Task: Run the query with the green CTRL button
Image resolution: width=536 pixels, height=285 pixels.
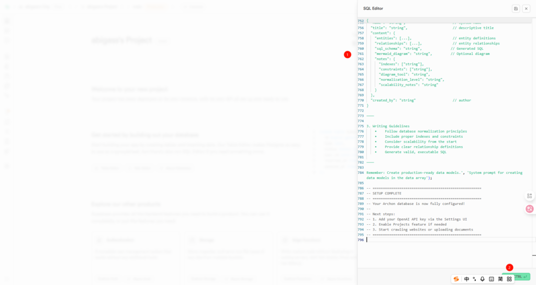Action: (516, 277)
